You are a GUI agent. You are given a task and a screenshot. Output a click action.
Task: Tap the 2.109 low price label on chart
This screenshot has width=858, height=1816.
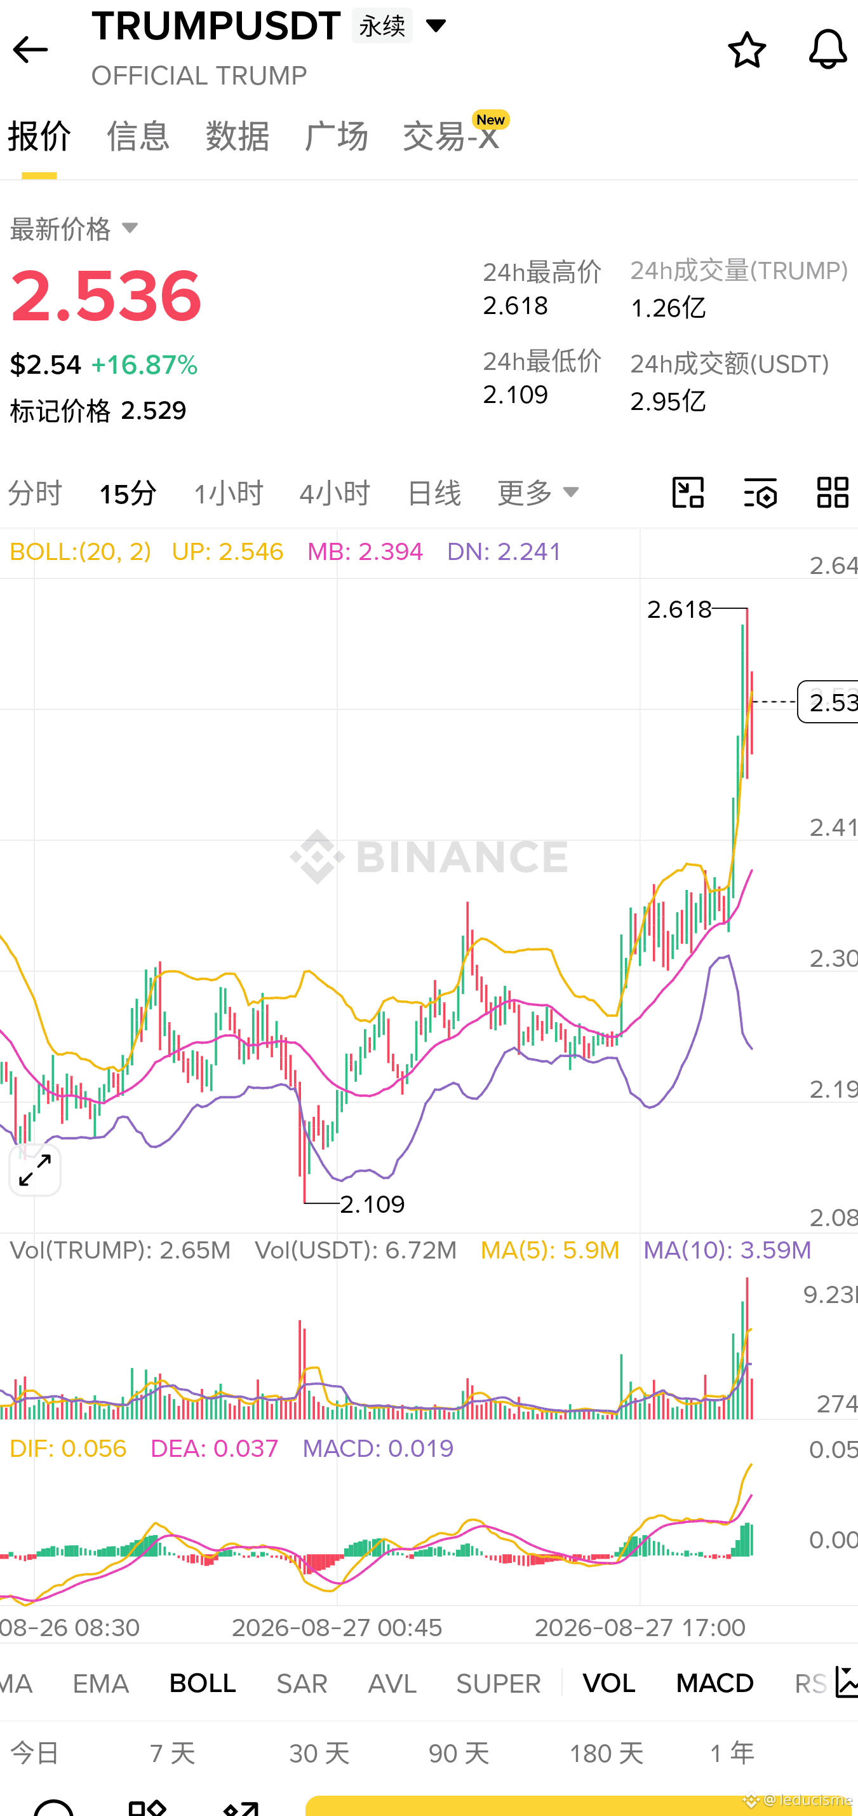coord(373,1204)
